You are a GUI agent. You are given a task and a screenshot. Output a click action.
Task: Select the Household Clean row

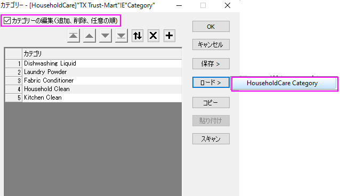102,89
